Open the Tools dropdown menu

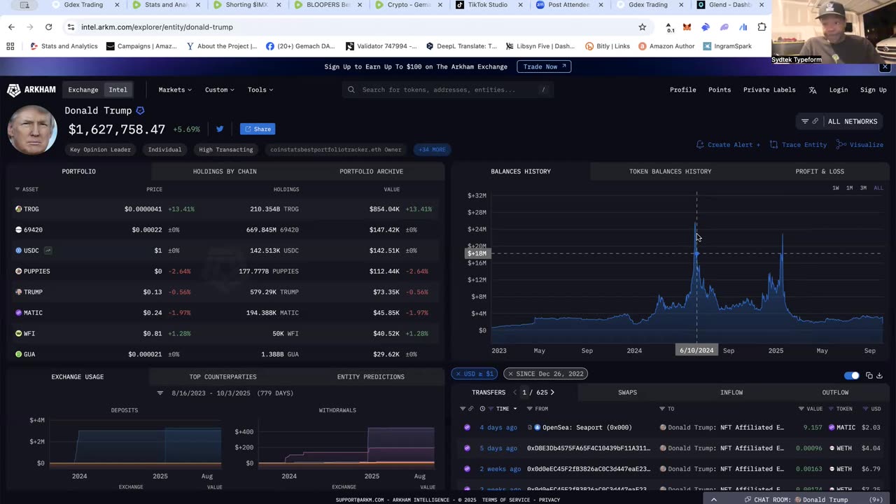tap(260, 90)
